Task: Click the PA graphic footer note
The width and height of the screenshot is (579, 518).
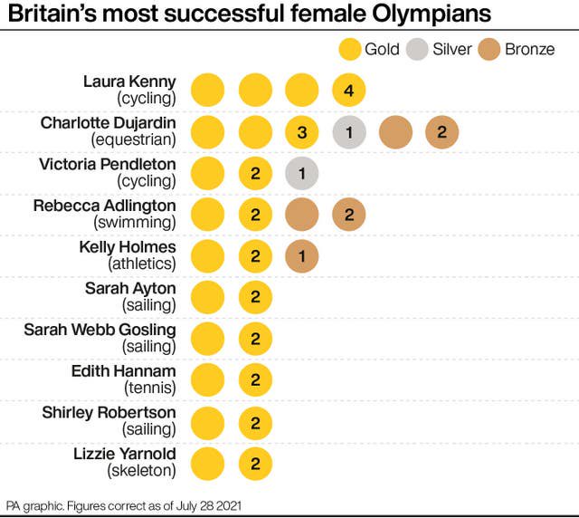Action: click(x=124, y=504)
